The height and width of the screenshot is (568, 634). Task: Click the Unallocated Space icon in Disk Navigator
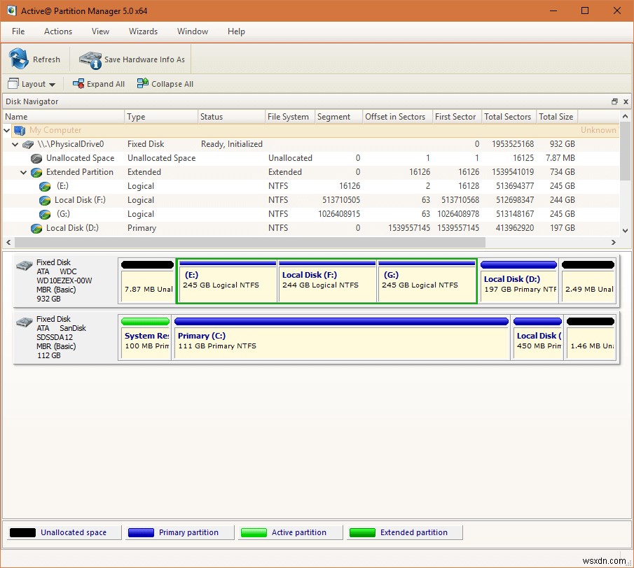(36, 158)
